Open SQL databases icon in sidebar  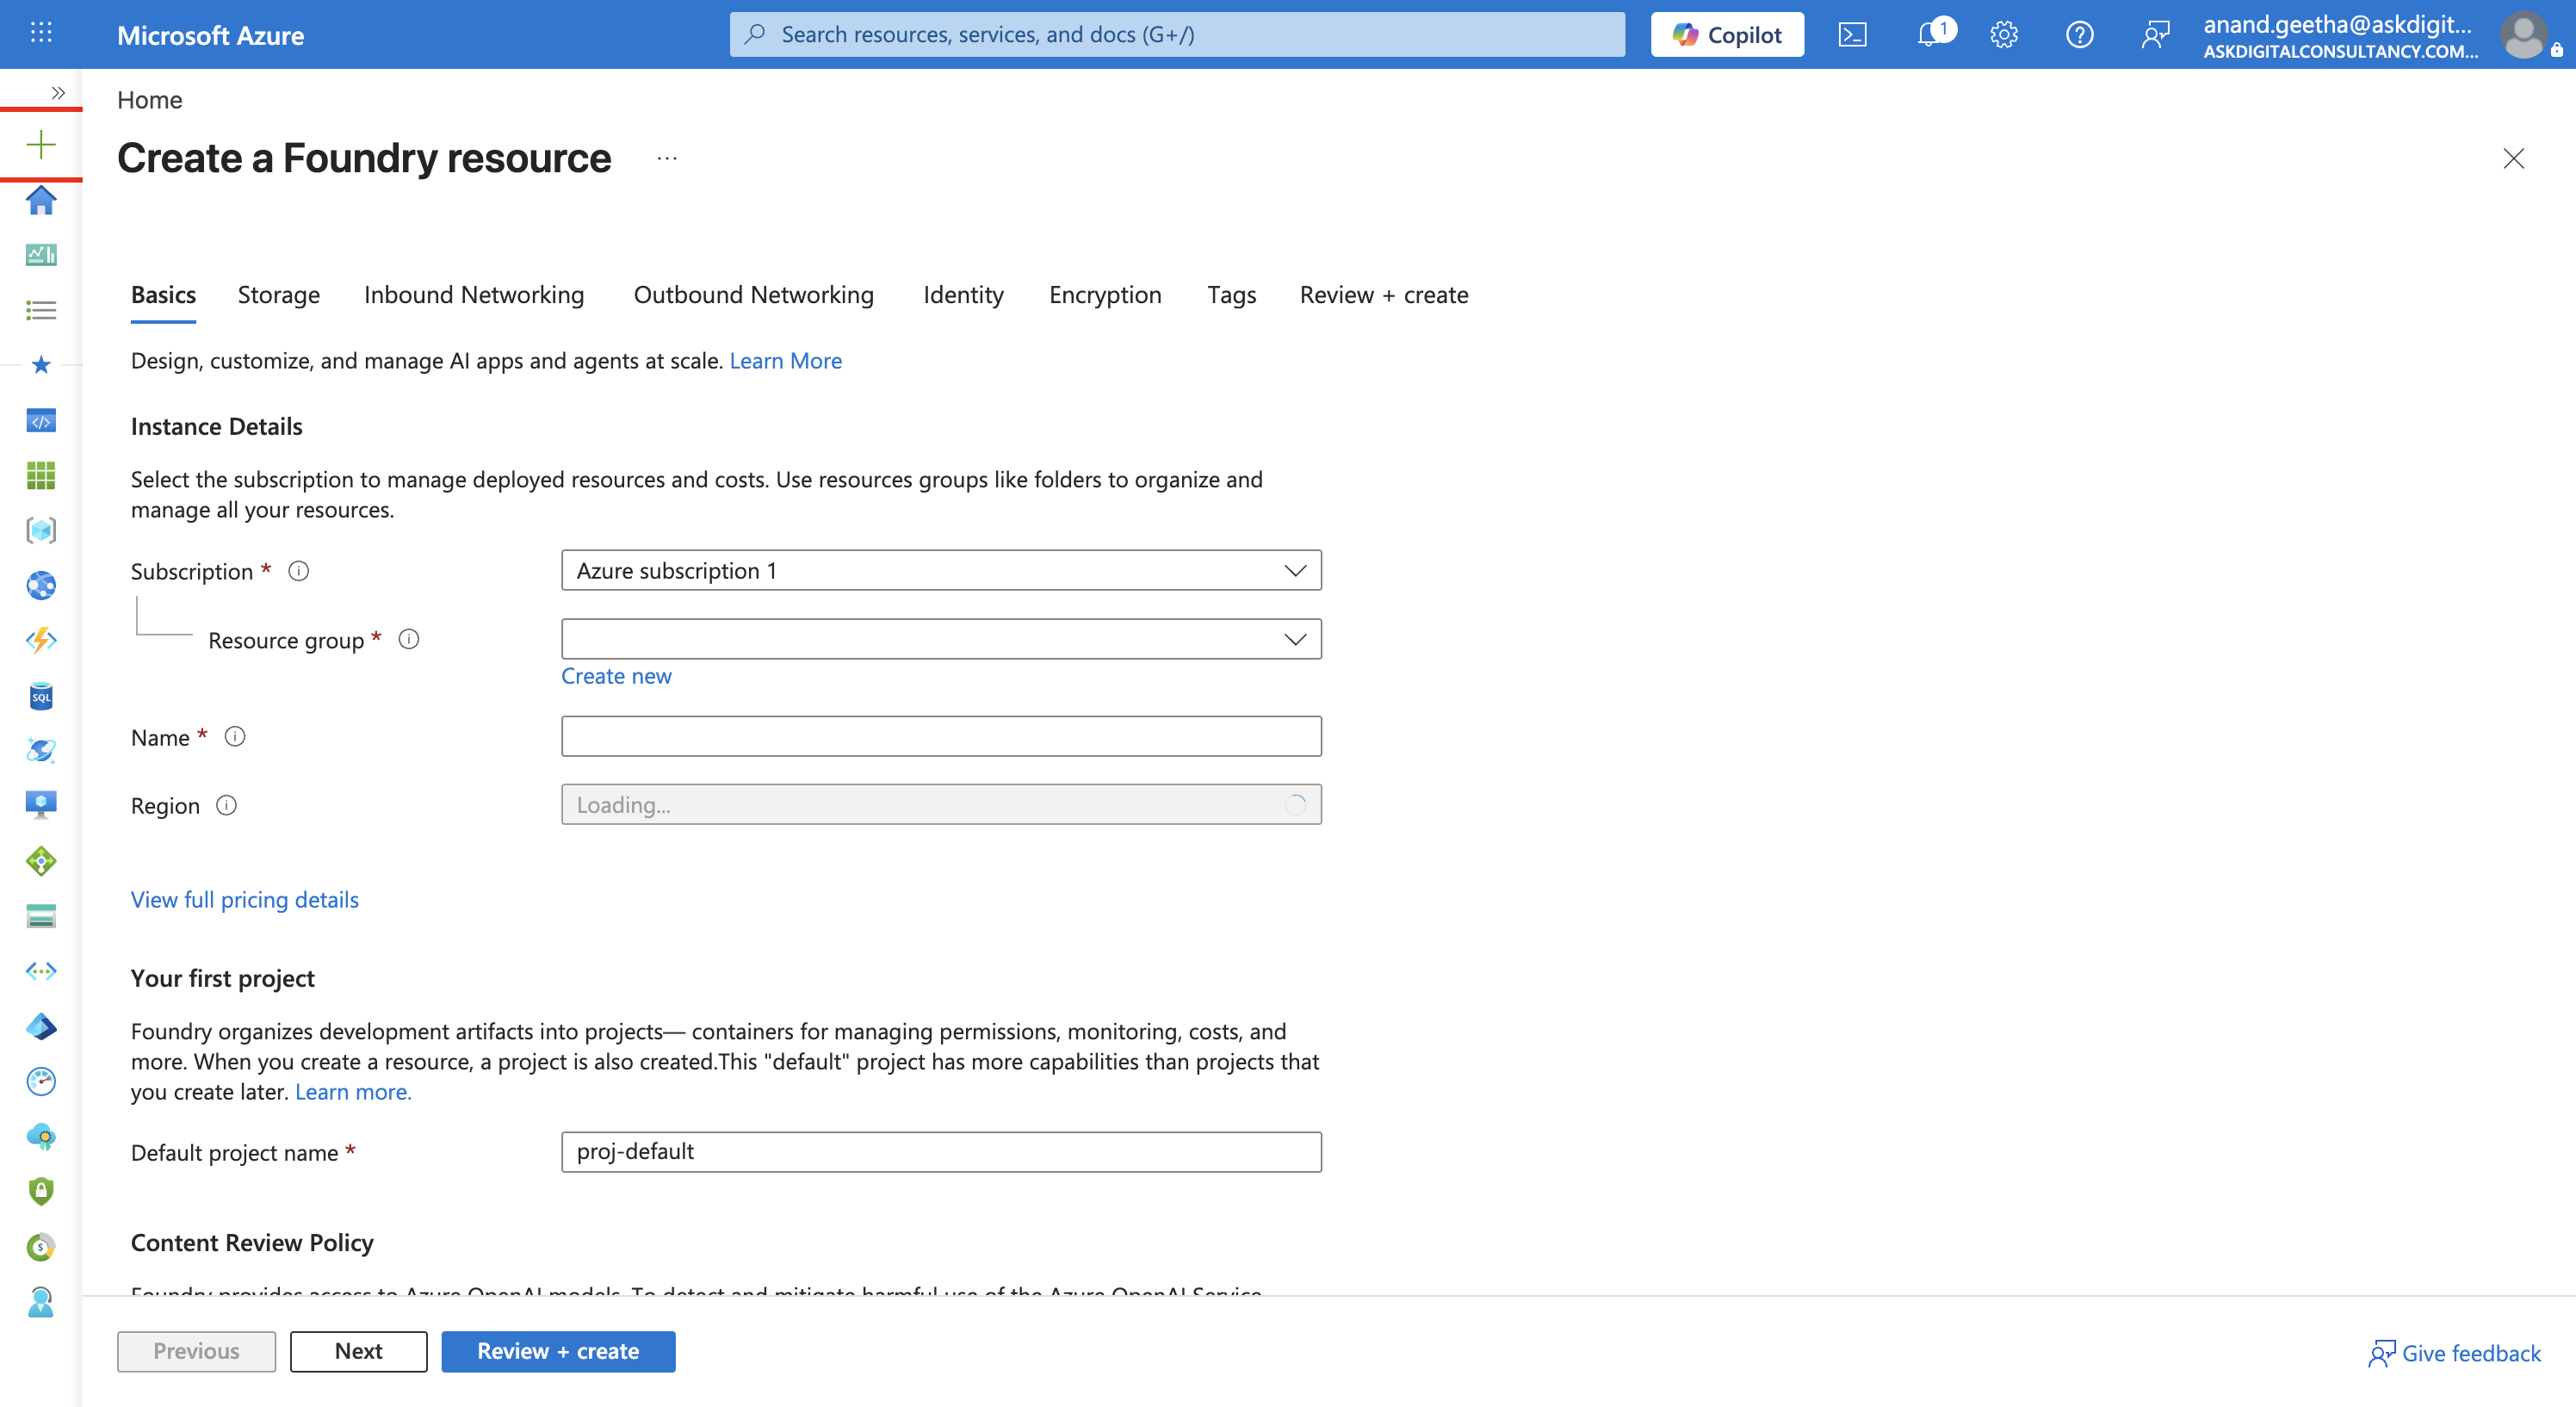pyautogui.click(x=41, y=696)
